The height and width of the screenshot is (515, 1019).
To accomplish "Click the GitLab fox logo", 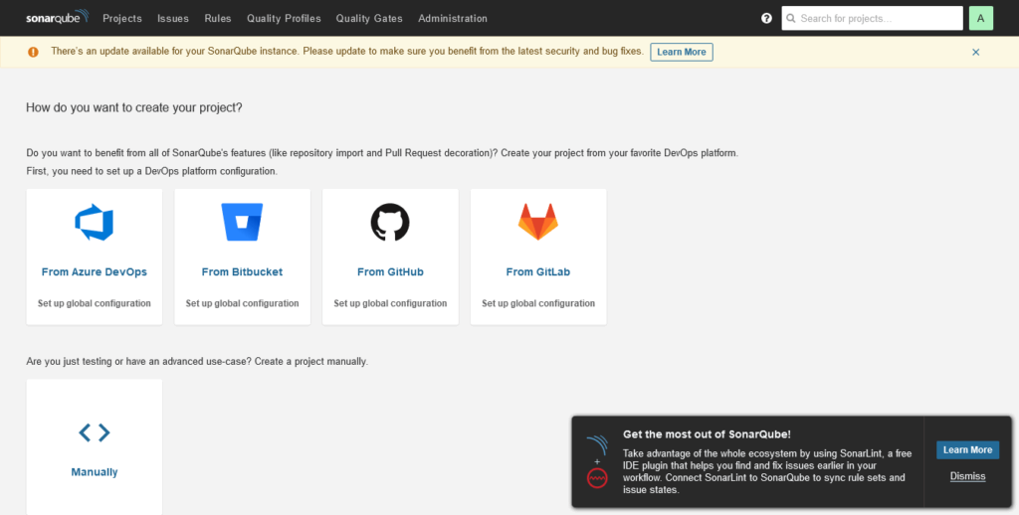I will (538, 222).
